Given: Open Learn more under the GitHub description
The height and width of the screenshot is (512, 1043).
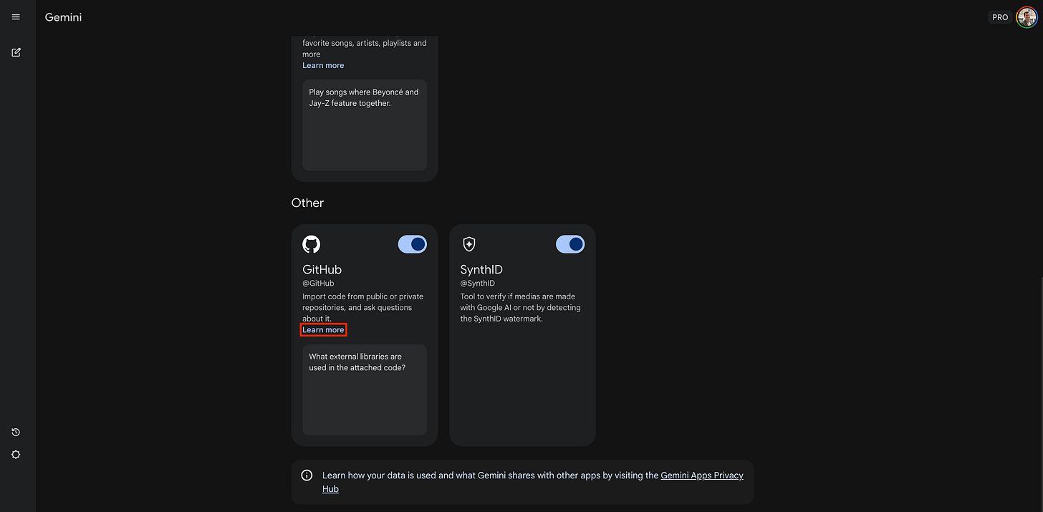Looking at the screenshot, I should pyautogui.click(x=323, y=329).
